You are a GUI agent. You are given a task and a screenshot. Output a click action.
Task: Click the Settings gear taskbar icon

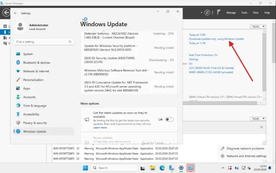pos(181,168)
